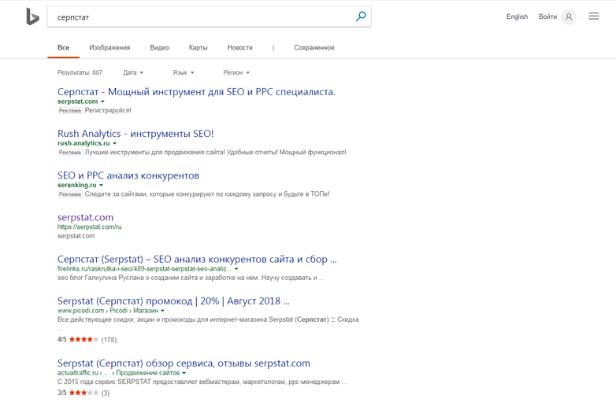616x402 pixels.
Task: Click the www.picodi.com URL text
Action: pos(80,311)
